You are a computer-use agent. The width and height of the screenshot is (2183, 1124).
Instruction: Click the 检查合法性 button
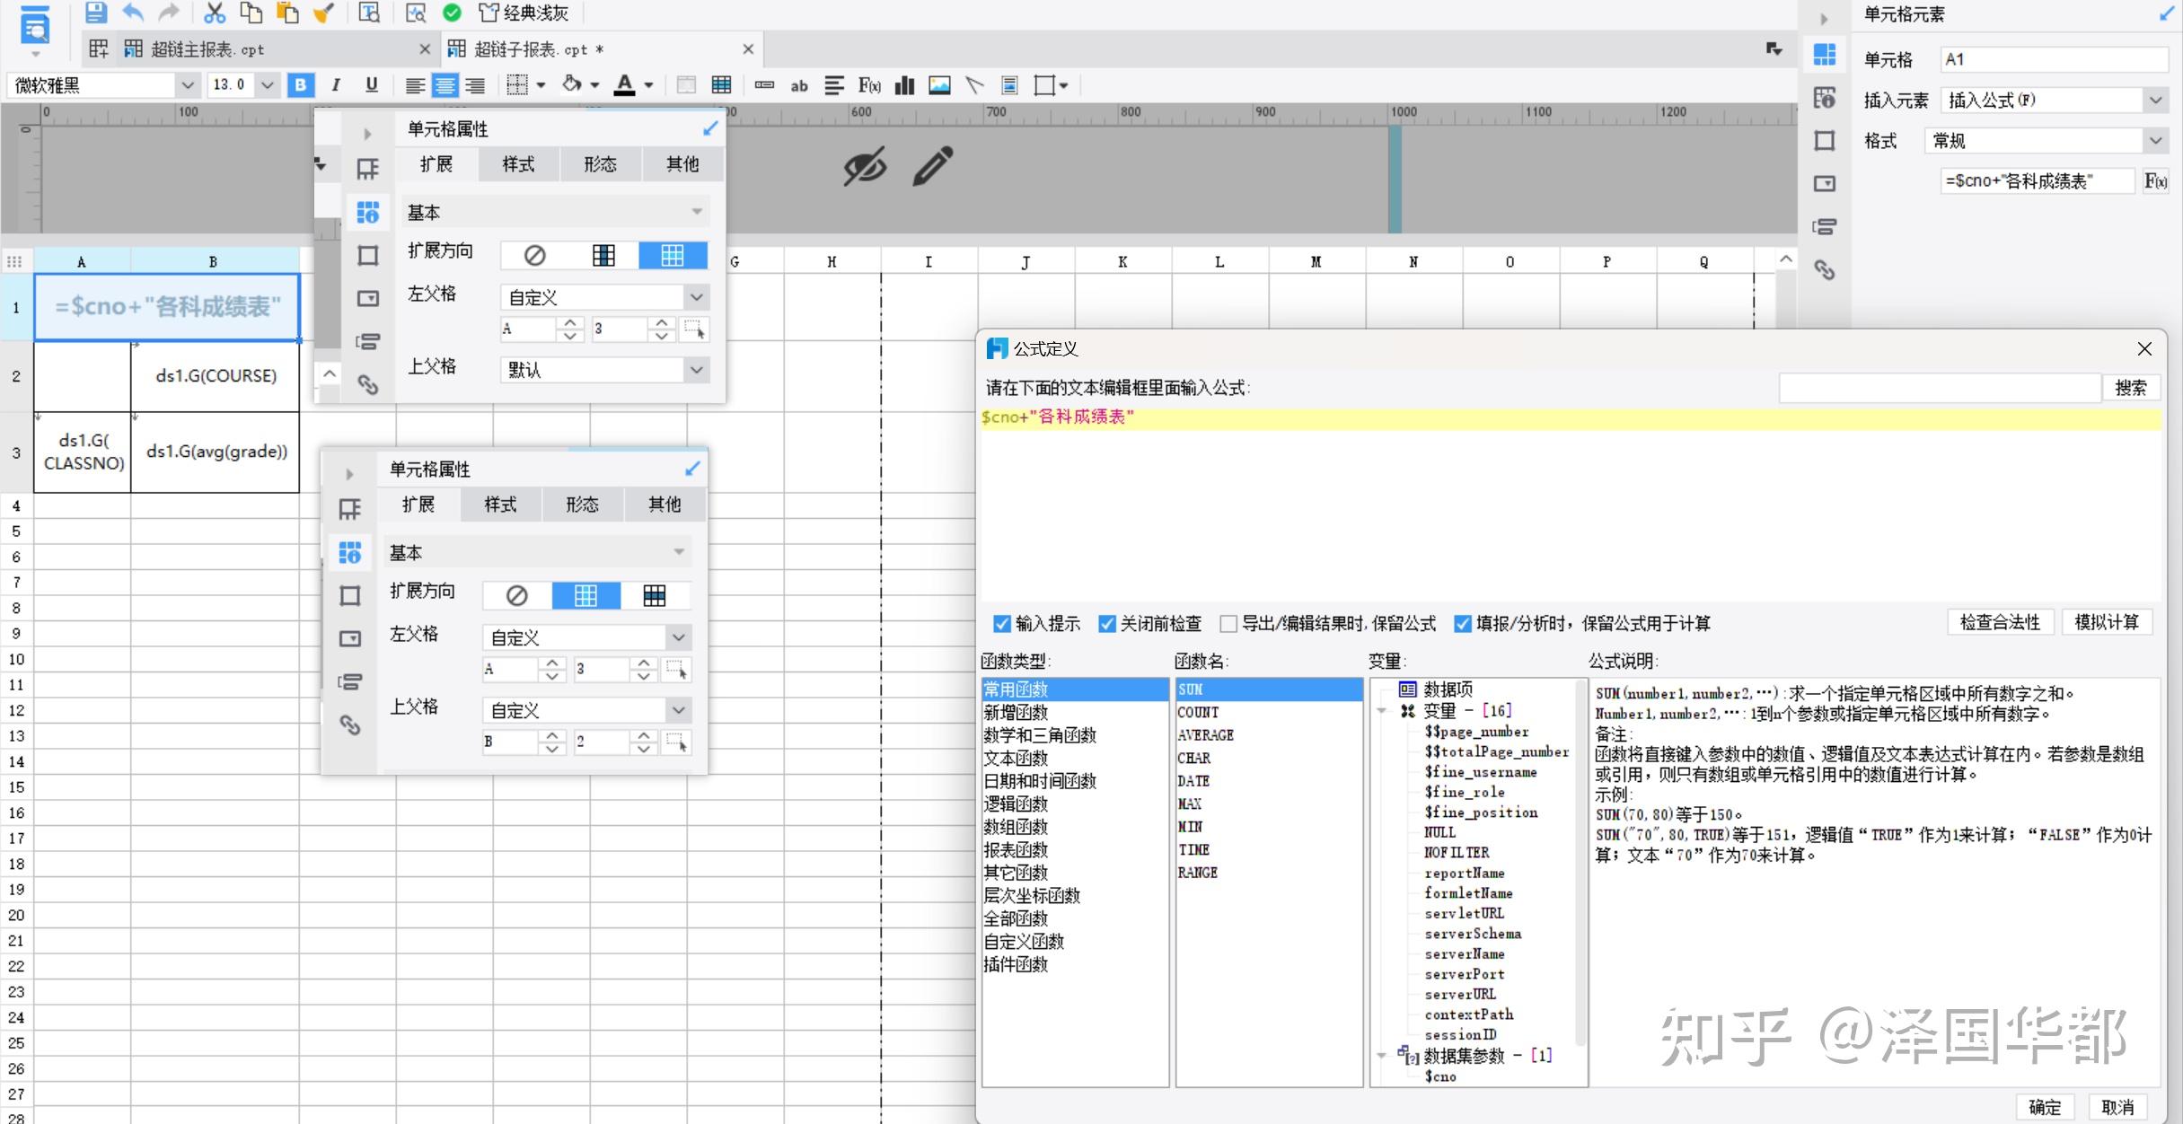(1999, 622)
